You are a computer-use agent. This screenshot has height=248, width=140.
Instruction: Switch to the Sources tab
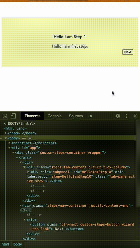point(76,116)
